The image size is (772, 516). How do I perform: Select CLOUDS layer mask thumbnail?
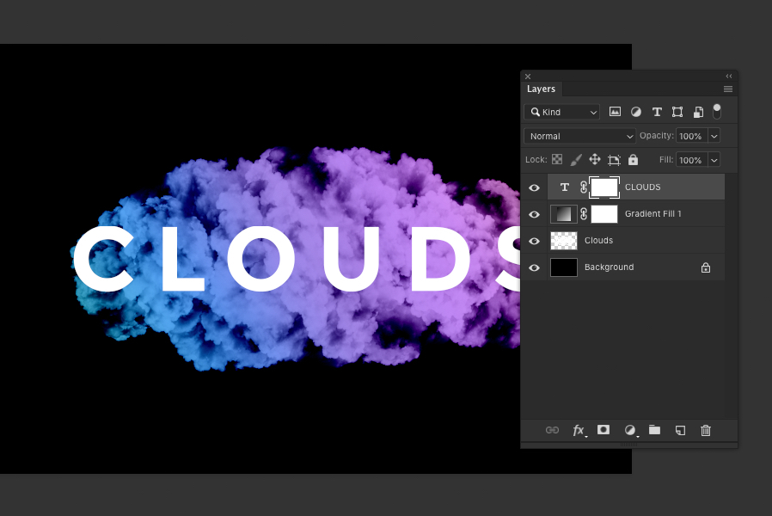pos(604,187)
